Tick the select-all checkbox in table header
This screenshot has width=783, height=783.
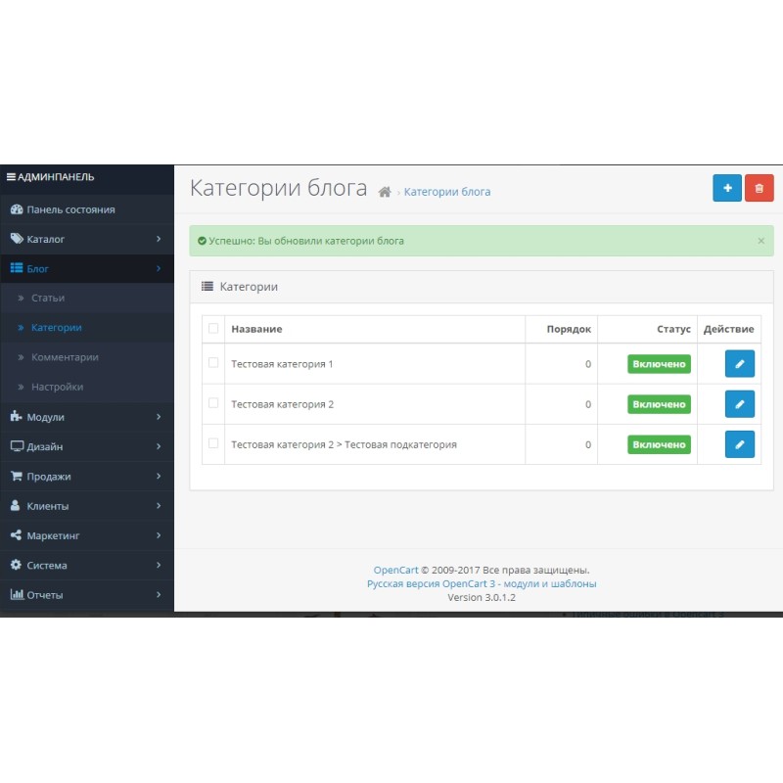(213, 329)
